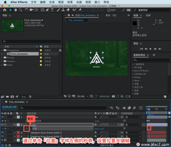Viewport: 171px width, 147px height.
Task: Select the Brush tool
Action: coord(58,10)
